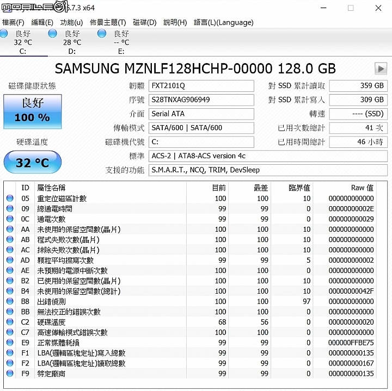This screenshot has height=391, width=392.
Task: Click the 良好 100 % health status button
Action: (33, 111)
